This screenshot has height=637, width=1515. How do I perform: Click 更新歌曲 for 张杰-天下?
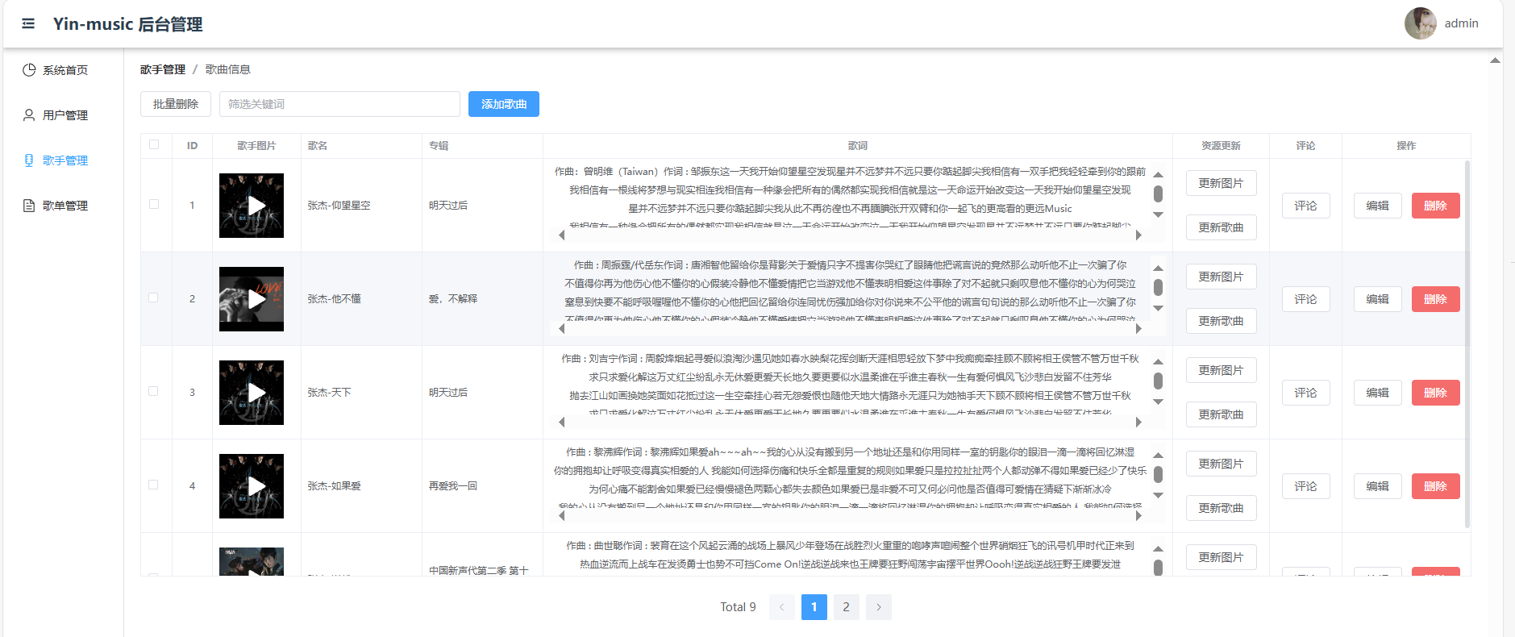[1221, 414]
